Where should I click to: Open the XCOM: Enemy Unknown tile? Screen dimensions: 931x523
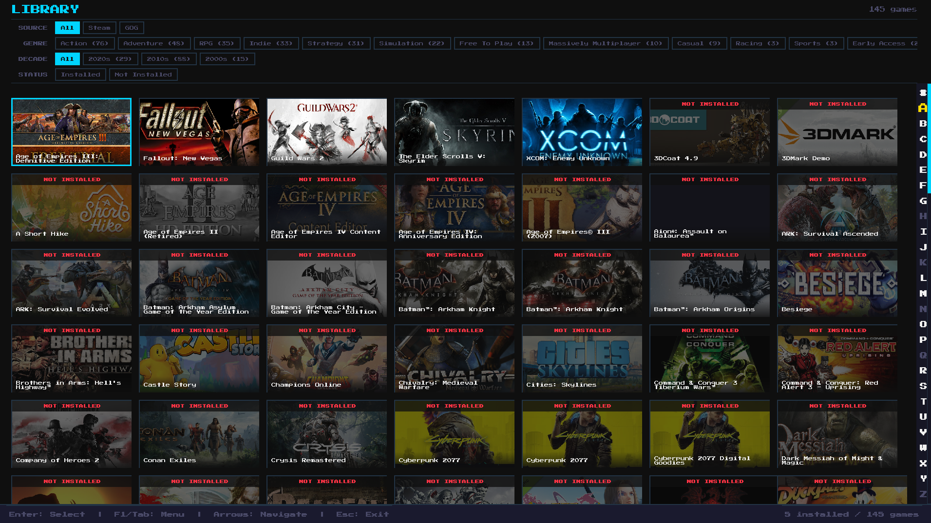[x=582, y=132]
